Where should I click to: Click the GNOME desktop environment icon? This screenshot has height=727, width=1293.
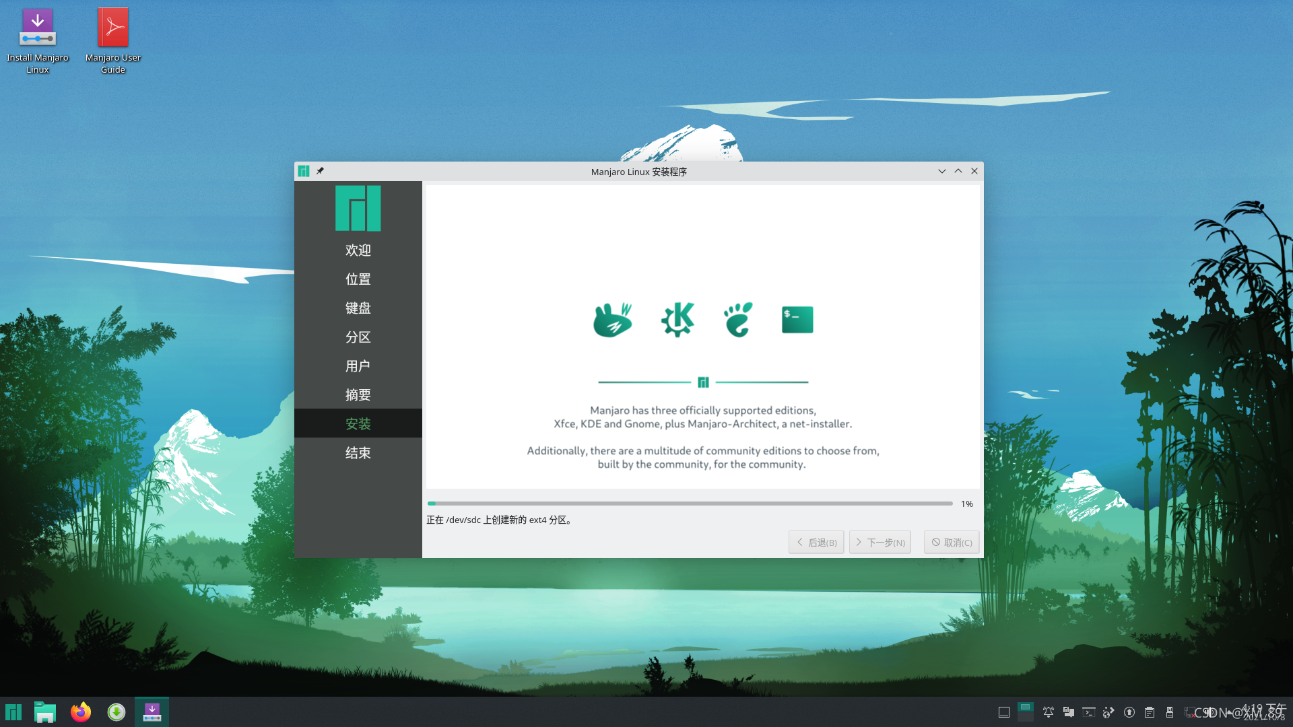point(737,320)
